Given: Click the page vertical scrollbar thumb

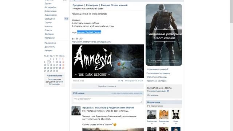Looking at the screenshot, I should click(x=232, y=11).
